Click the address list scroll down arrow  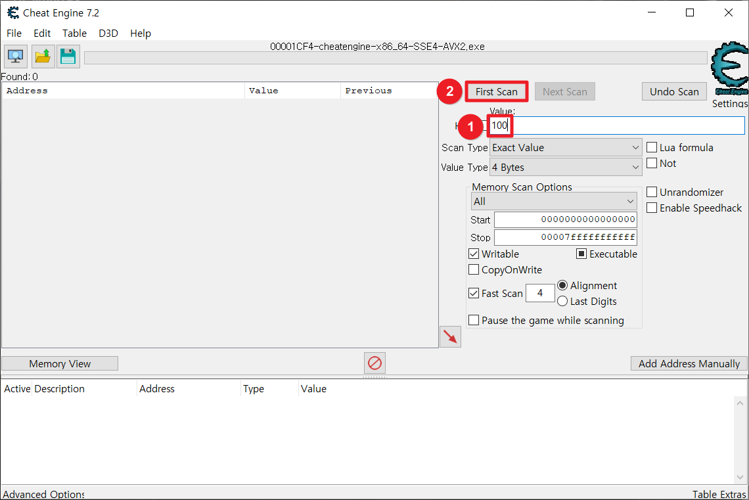740,477
